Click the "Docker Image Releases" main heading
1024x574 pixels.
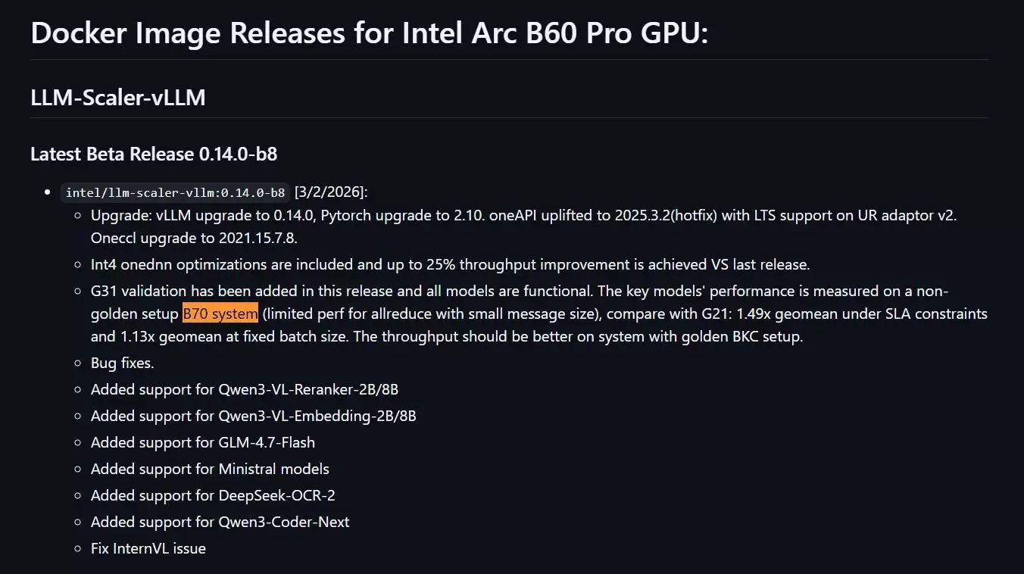pyautogui.click(x=369, y=33)
